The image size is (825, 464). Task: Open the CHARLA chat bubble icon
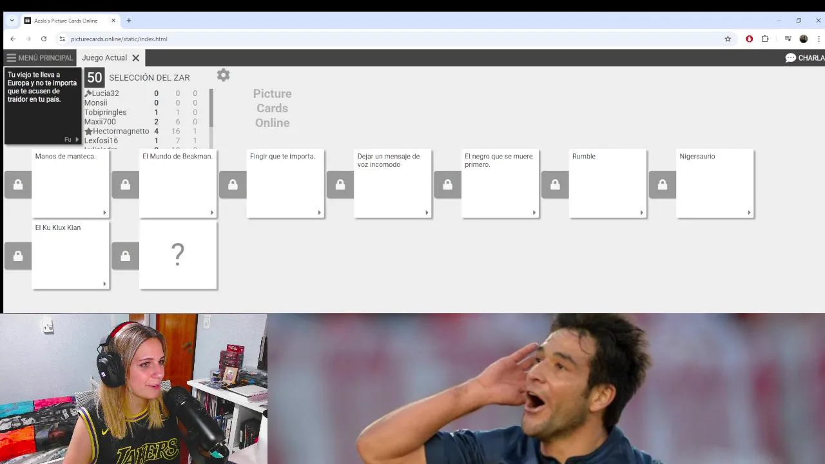(791, 58)
